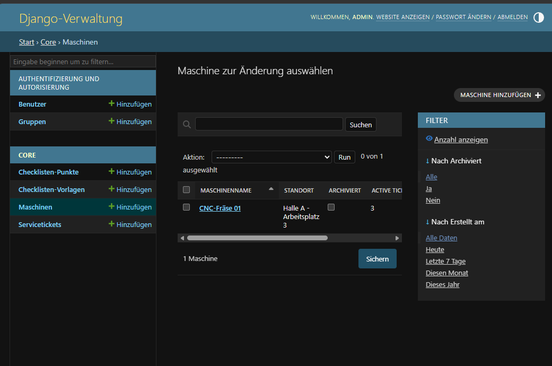
Task: Add a new Benutzer via Hinzufügen
Action: (130, 104)
